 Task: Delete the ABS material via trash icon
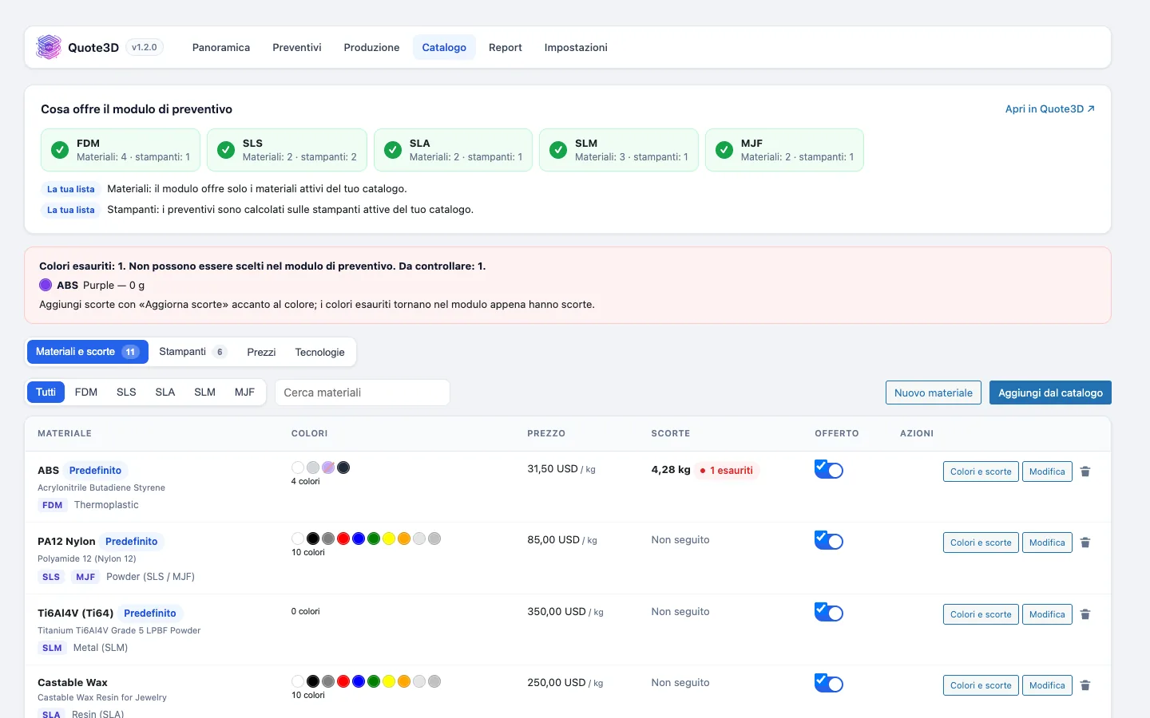[1085, 471]
